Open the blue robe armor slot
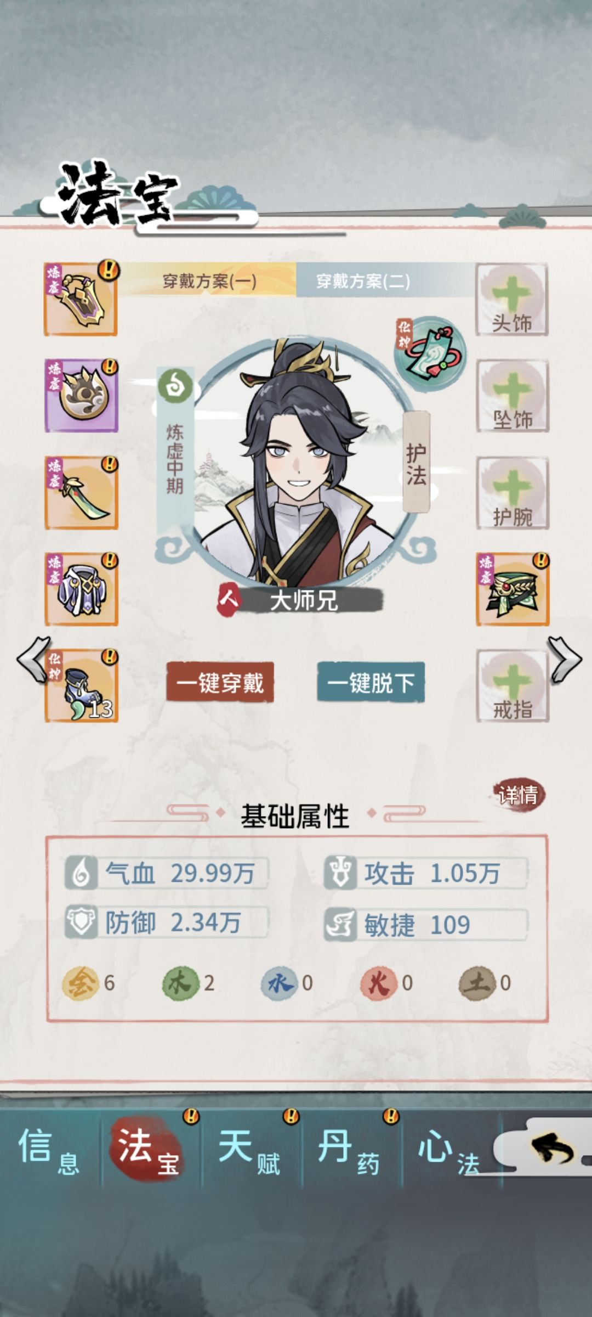 click(81, 589)
